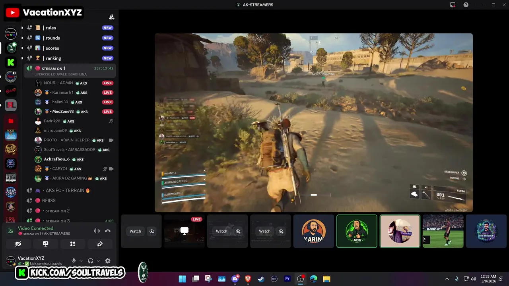Click LIVE badge beside NOURI - ADMIN

(108, 83)
